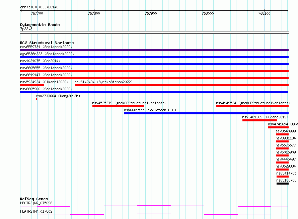Click the black nsv3186706 variant bar
The image size is (298, 219).
point(283,184)
